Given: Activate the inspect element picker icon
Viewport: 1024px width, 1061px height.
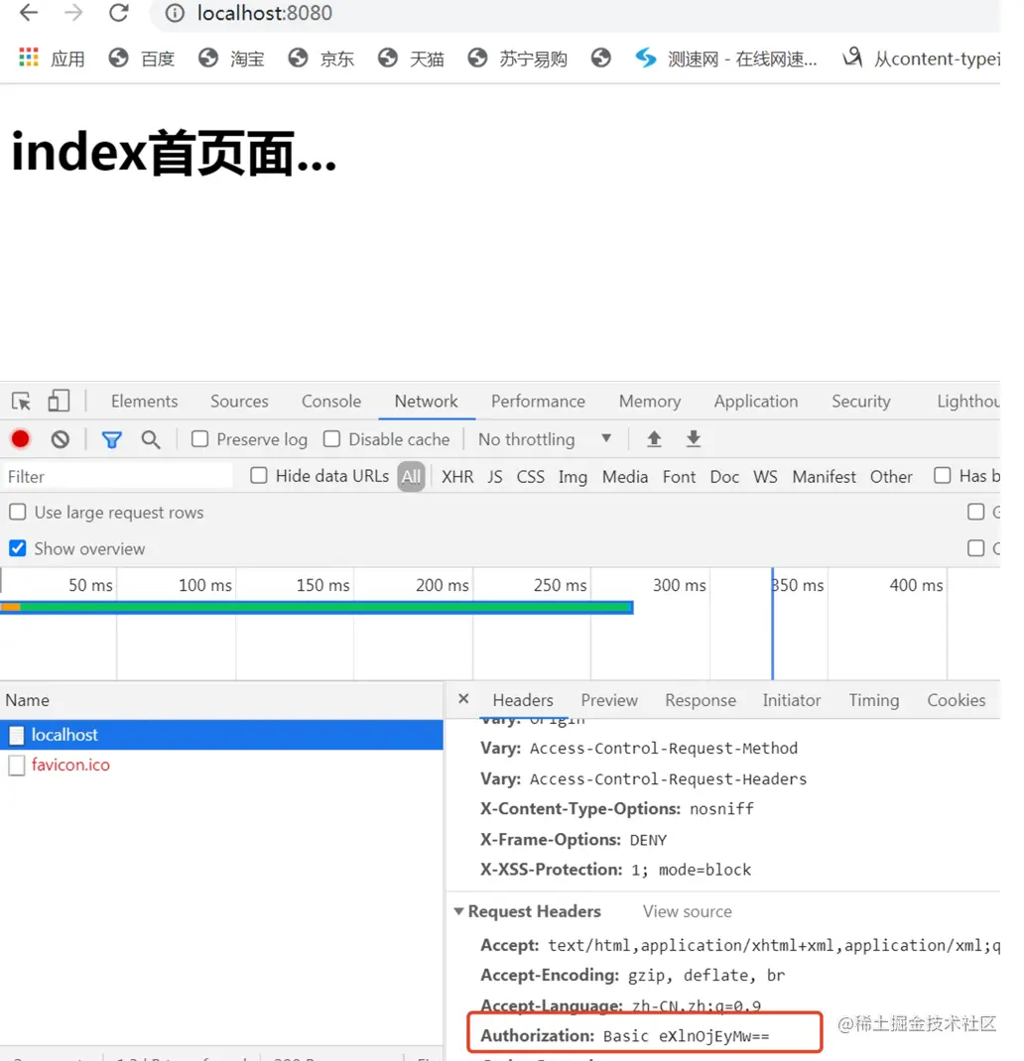Looking at the screenshot, I should pos(21,402).
